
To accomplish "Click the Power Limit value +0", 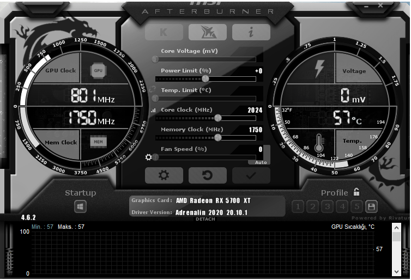I will [x=259, y=71].
